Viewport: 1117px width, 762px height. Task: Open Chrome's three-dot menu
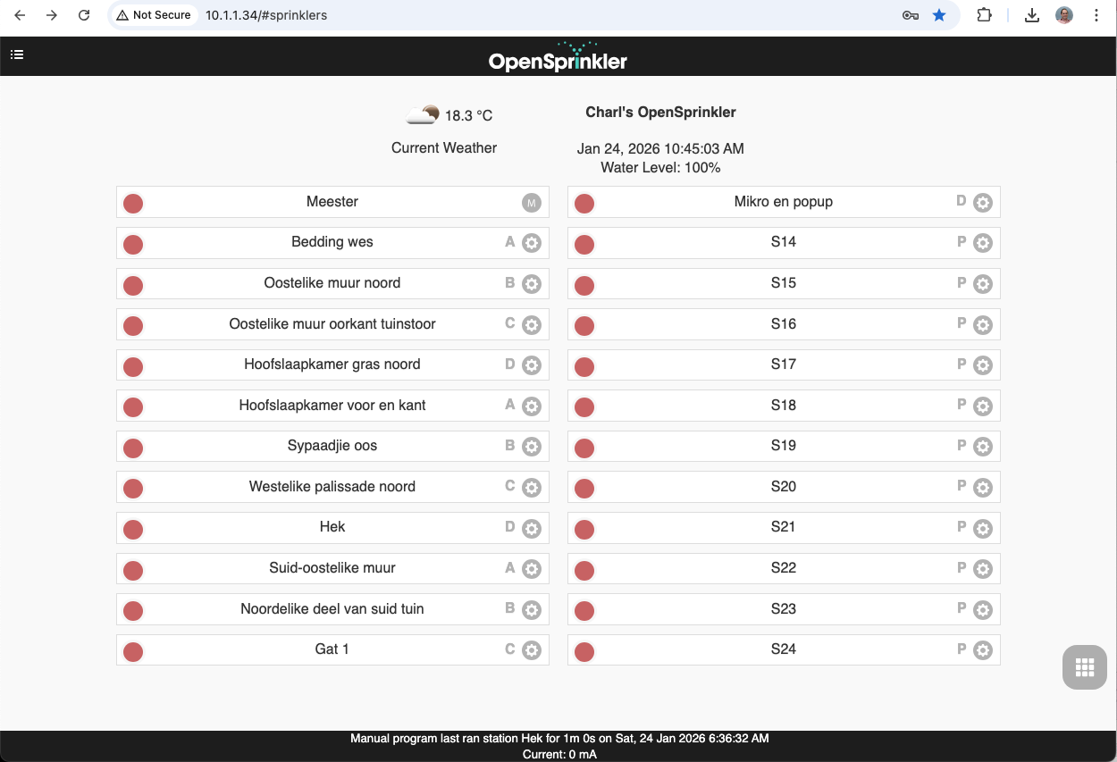(x=1096, y=15)
